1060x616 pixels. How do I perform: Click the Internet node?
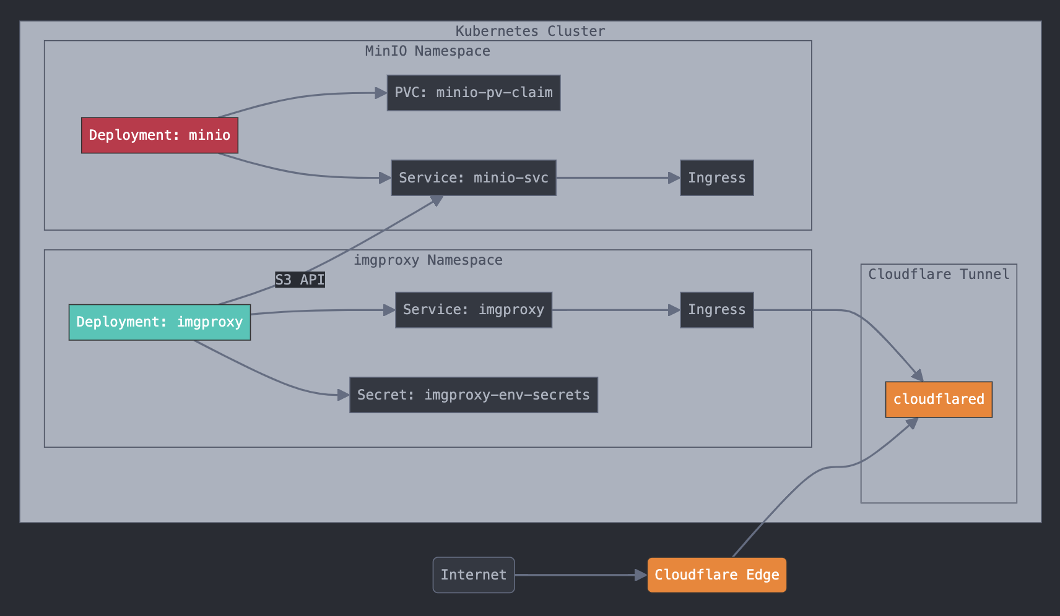point(474,575)
